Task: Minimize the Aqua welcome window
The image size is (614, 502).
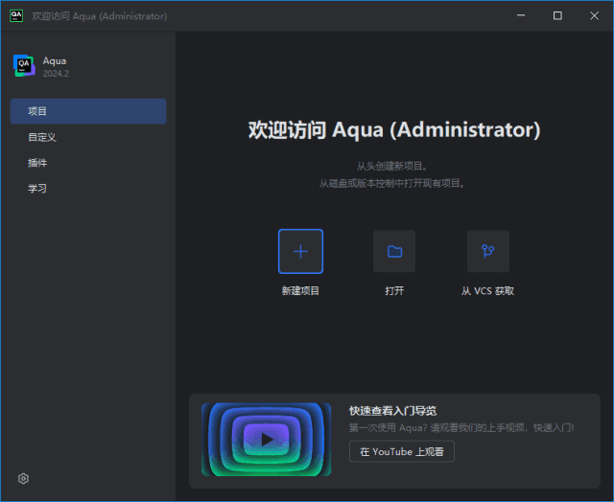Action: [521, 15]
